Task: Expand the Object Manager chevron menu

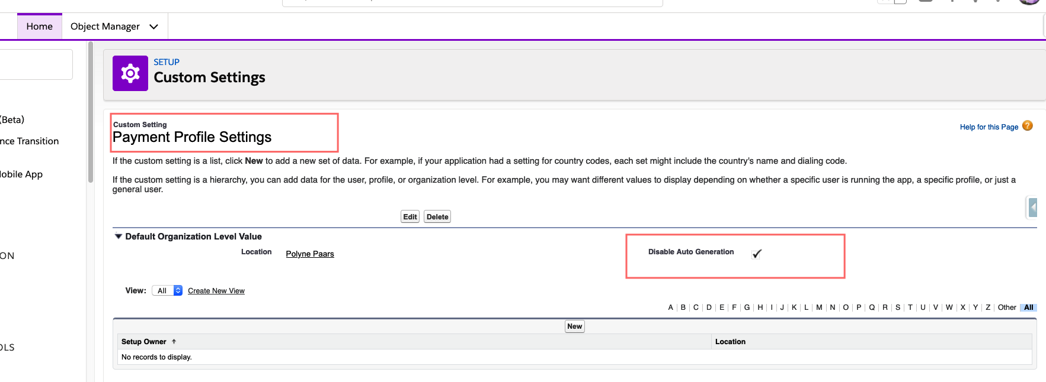Action: pyautogui.click(x=153, y=27)
